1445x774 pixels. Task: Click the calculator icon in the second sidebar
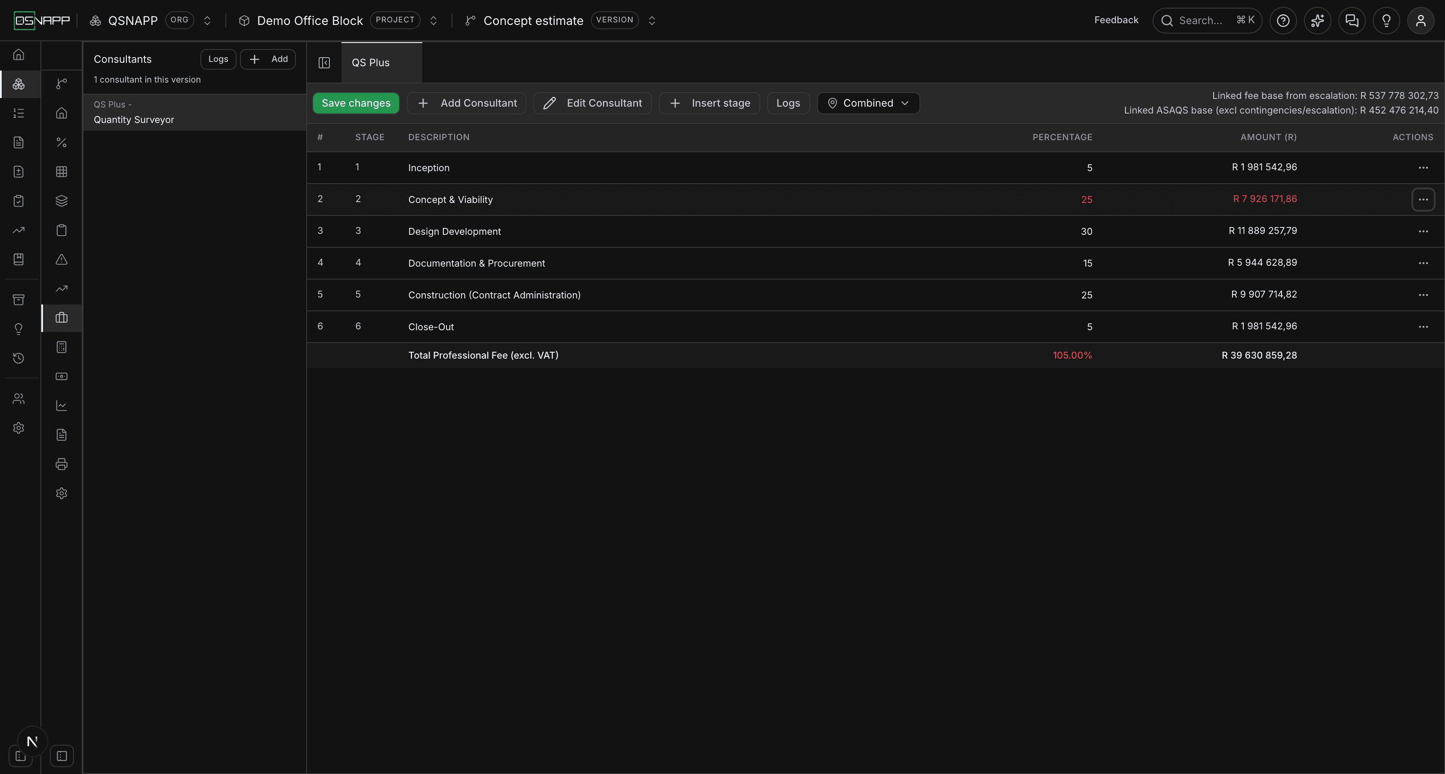(x=61, y=347)
